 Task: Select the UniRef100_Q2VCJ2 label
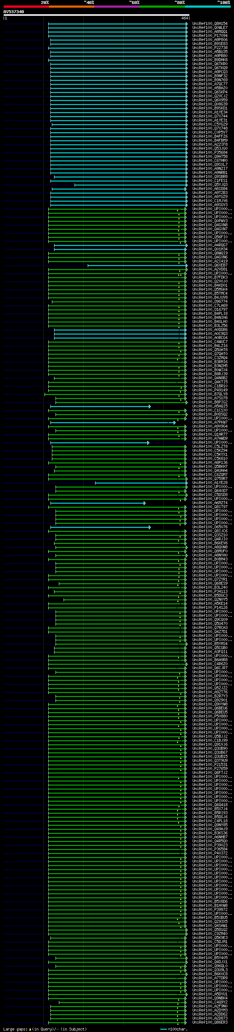[210, 96]
